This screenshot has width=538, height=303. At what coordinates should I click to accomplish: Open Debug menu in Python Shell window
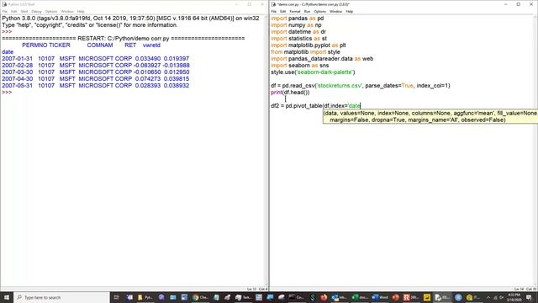pyautogui.click(x=36, y=11)
